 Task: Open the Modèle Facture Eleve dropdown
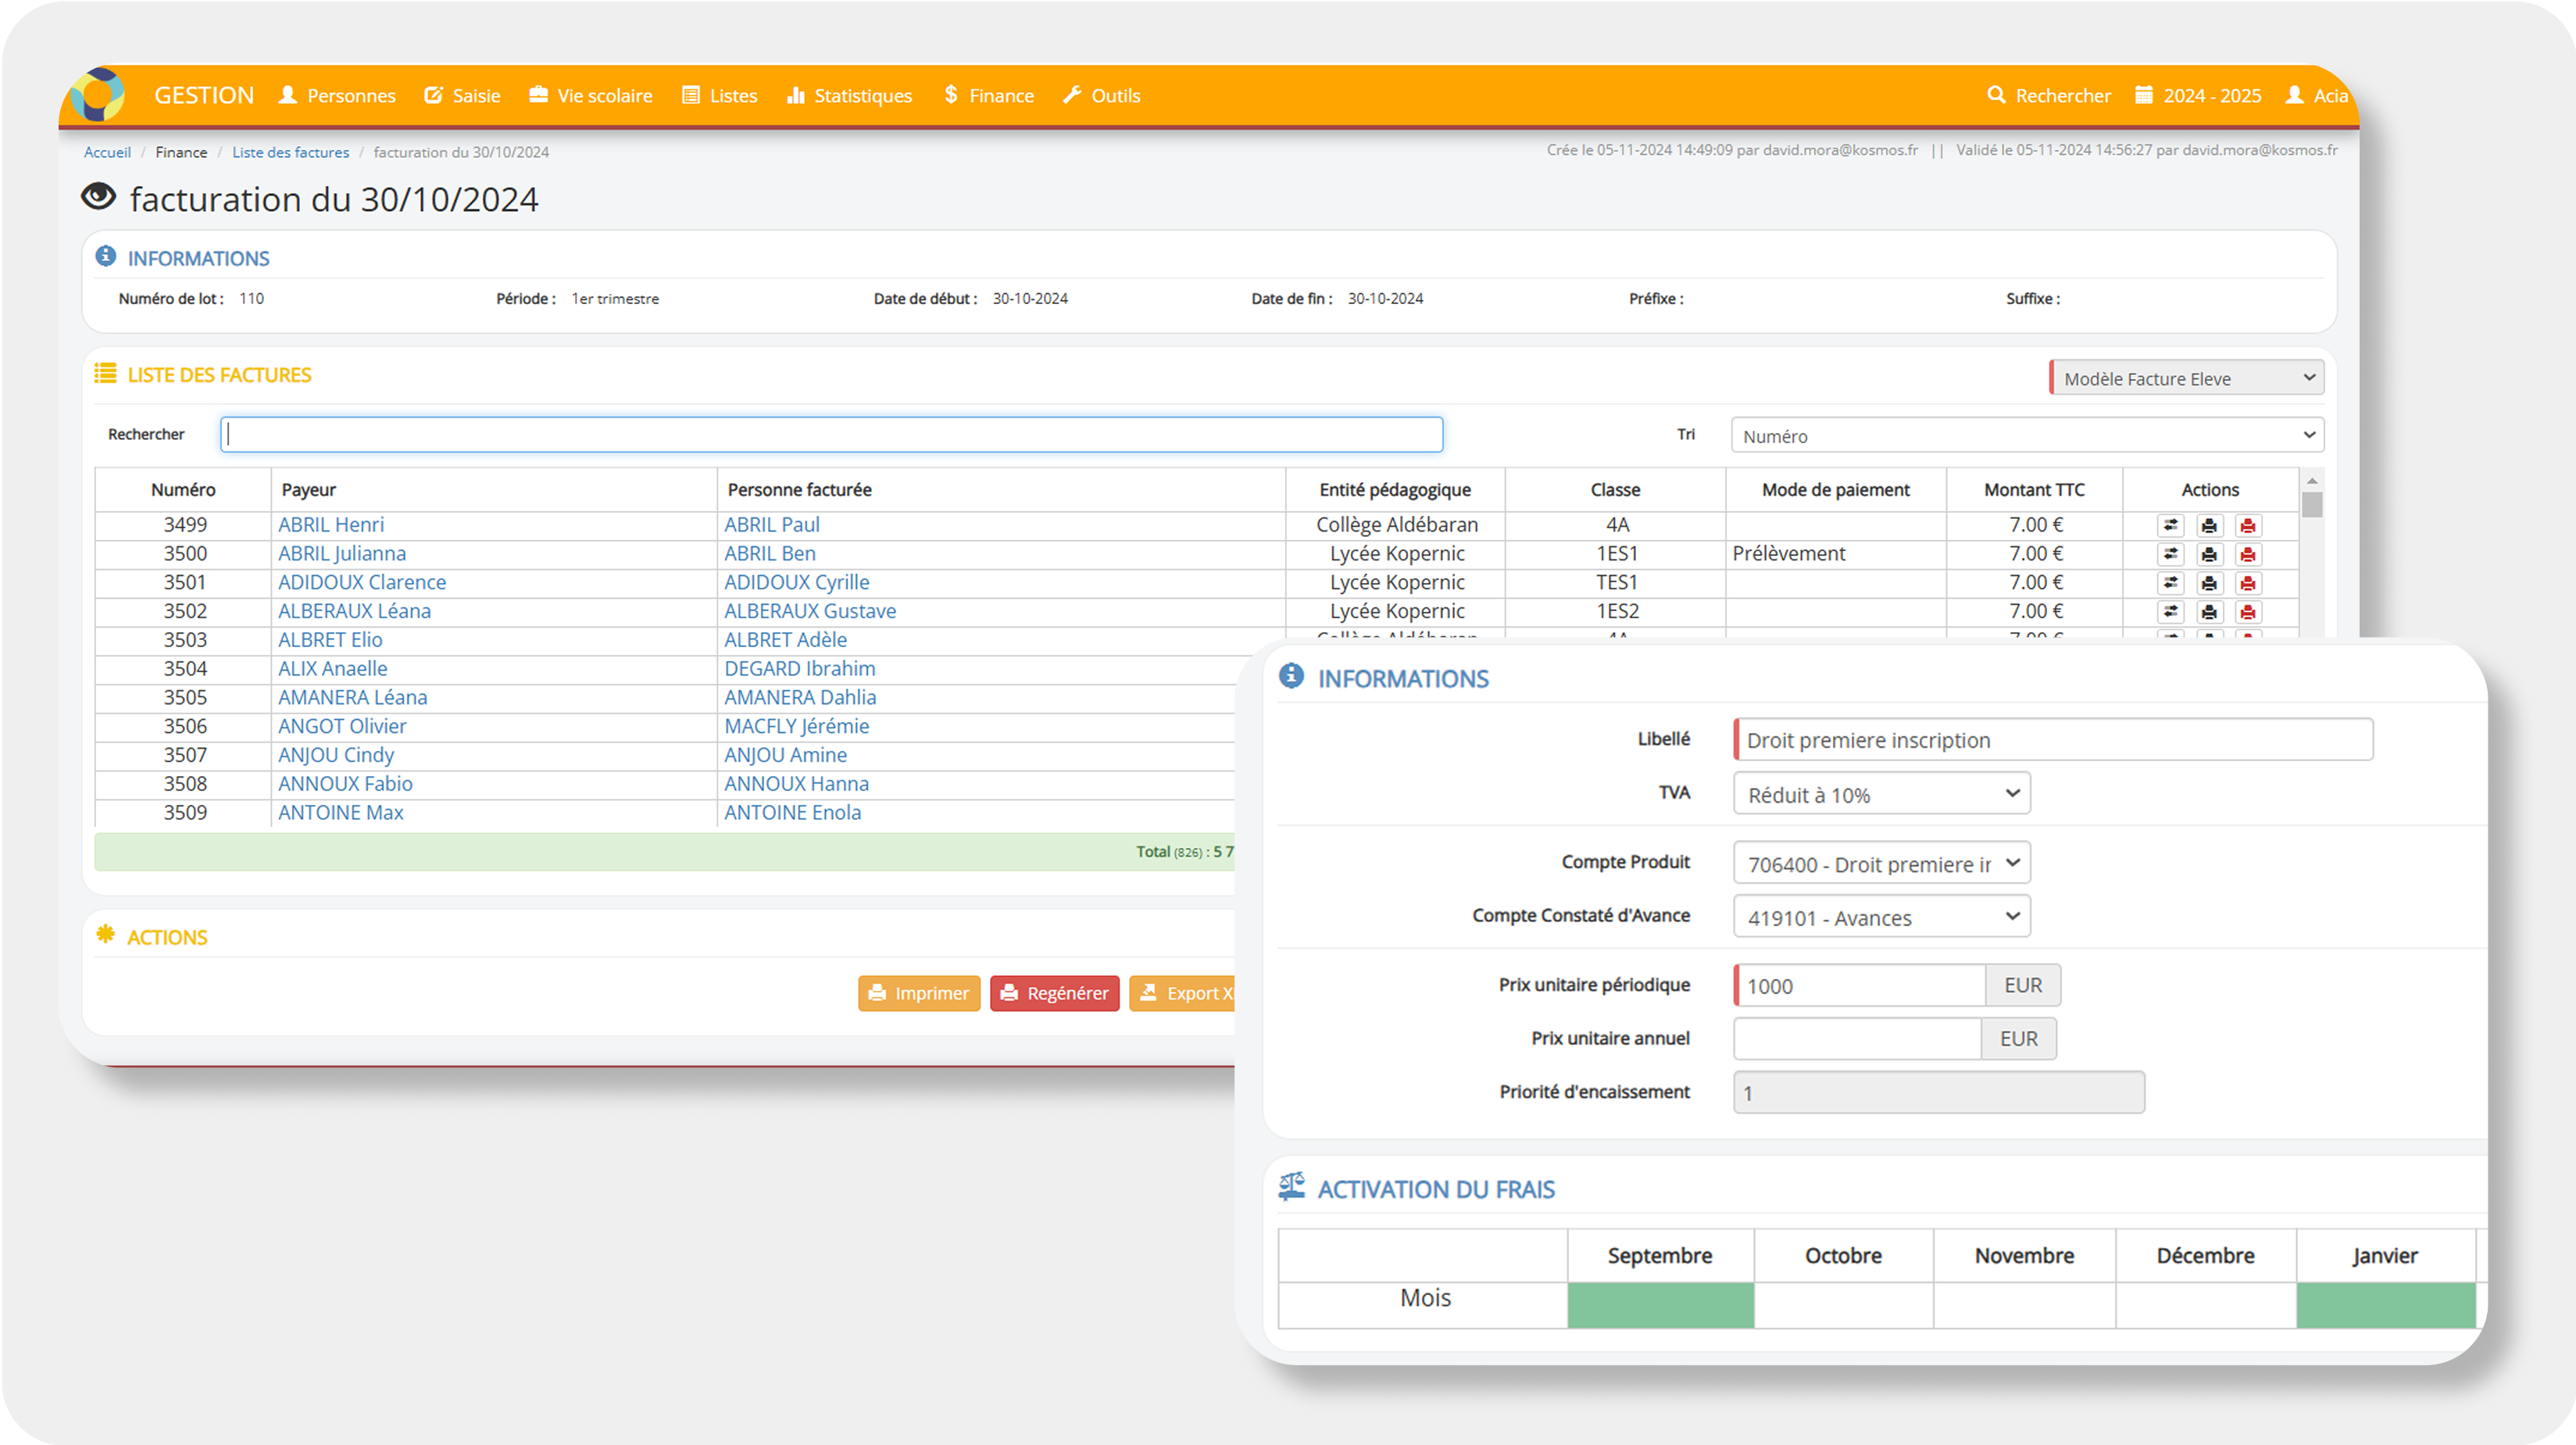pos(2186,378)
